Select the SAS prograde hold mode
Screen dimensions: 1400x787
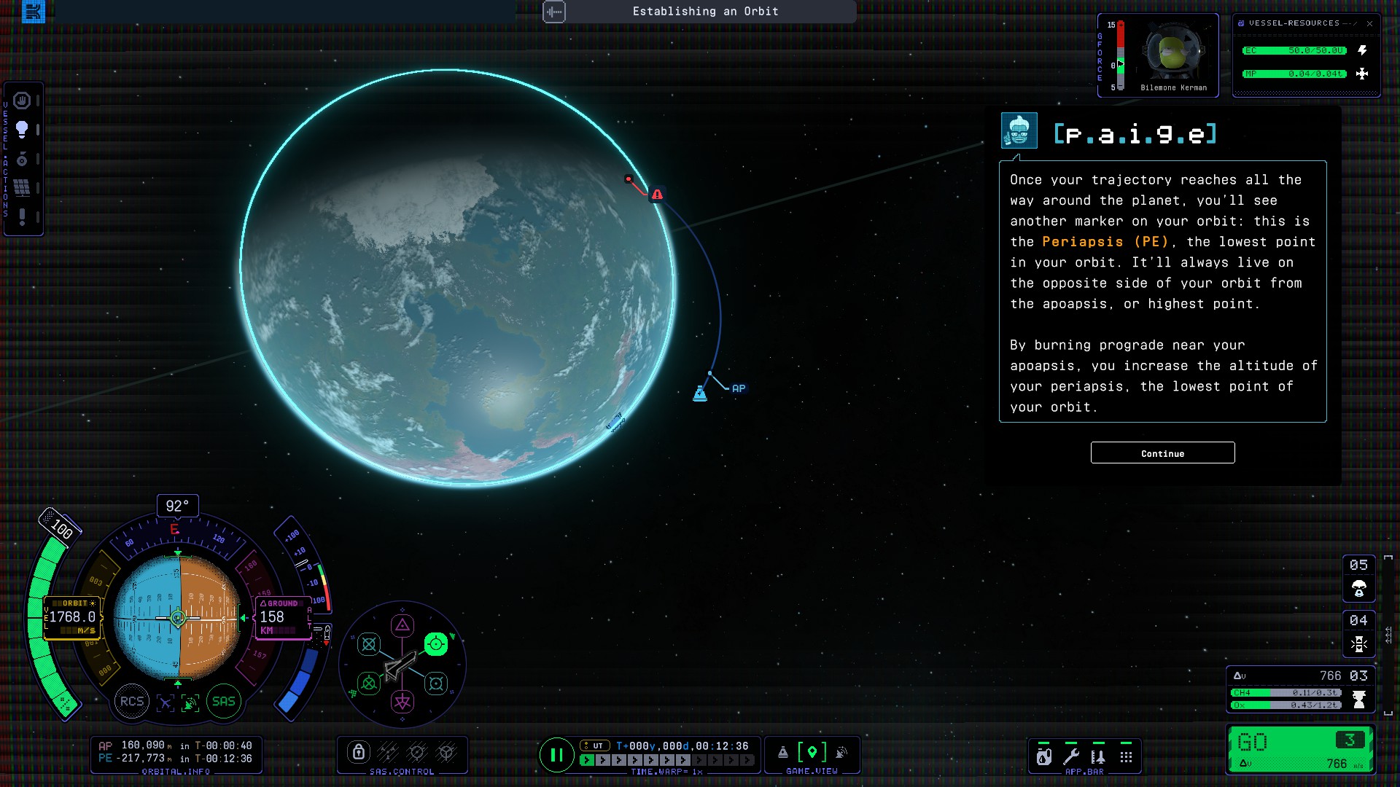point(435,643)
